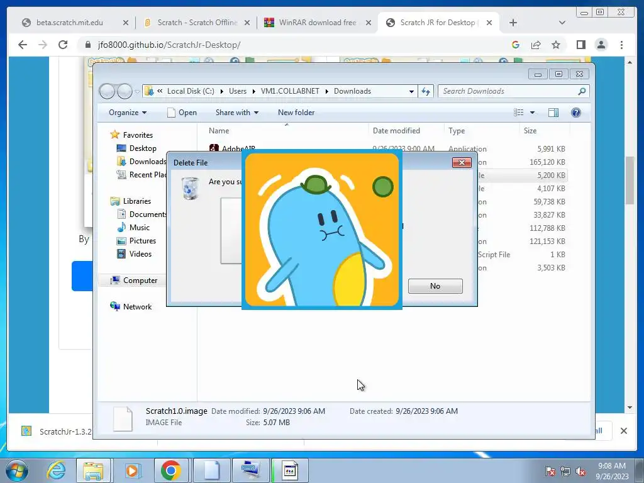Expand address bar history dropdown
Viewport: 644px width, 483px height.
pyautogui.click(x=411, y=91)
